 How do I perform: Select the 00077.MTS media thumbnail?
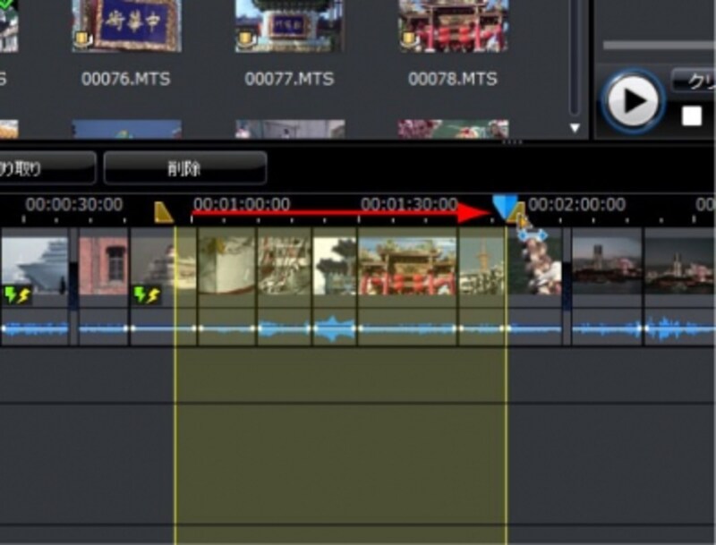click(x=288, y=25)
